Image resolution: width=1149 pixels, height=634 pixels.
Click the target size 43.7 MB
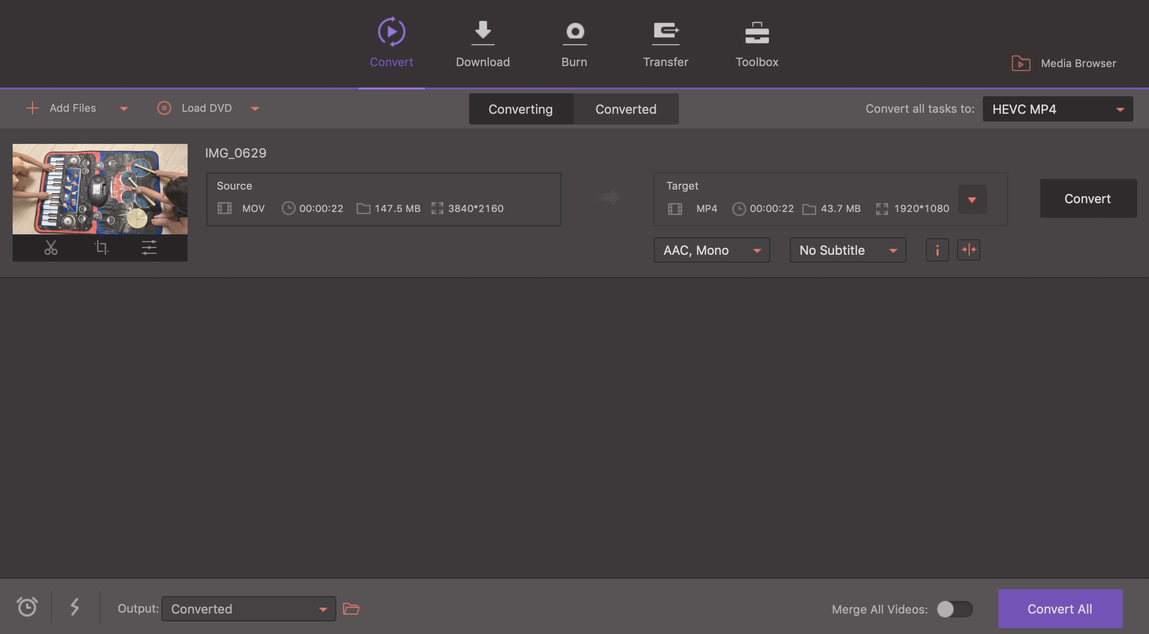point(841,209)
